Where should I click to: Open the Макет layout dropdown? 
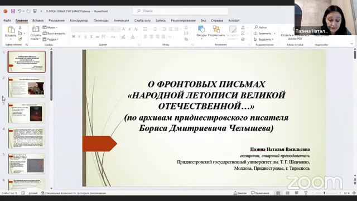(x=50, y=27)
